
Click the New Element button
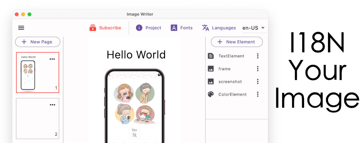(x=237, y=42)
